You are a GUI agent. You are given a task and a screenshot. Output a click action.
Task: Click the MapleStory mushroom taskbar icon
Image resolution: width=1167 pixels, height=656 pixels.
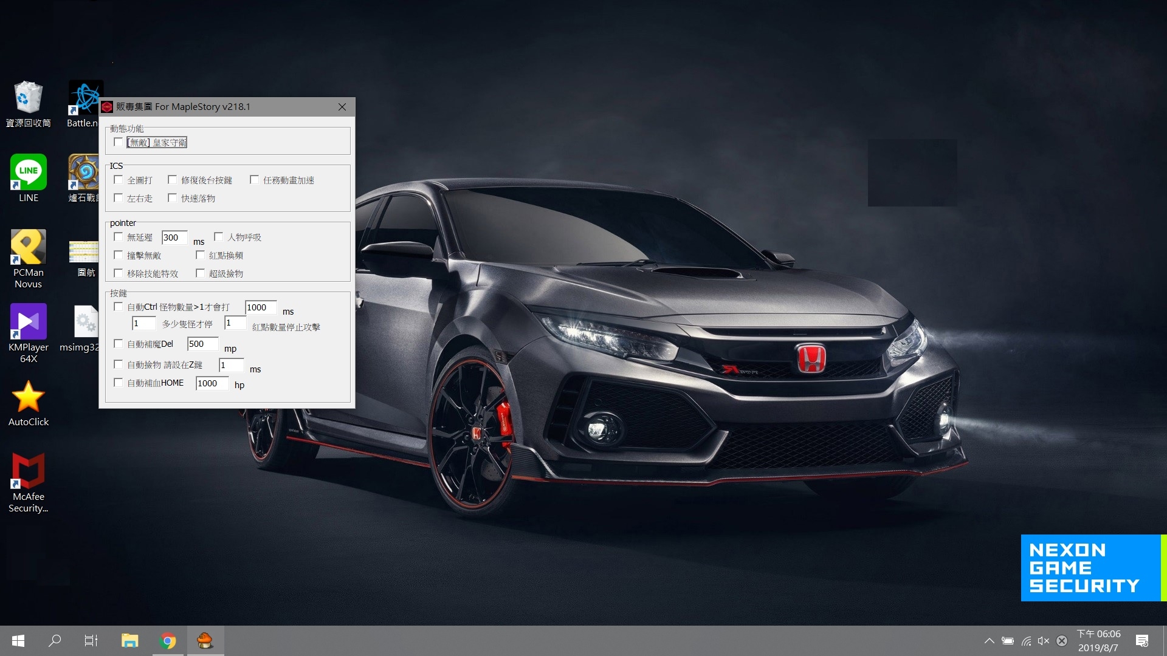click(205, 641)
